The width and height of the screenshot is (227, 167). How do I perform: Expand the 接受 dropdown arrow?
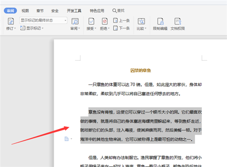(96, 28)
